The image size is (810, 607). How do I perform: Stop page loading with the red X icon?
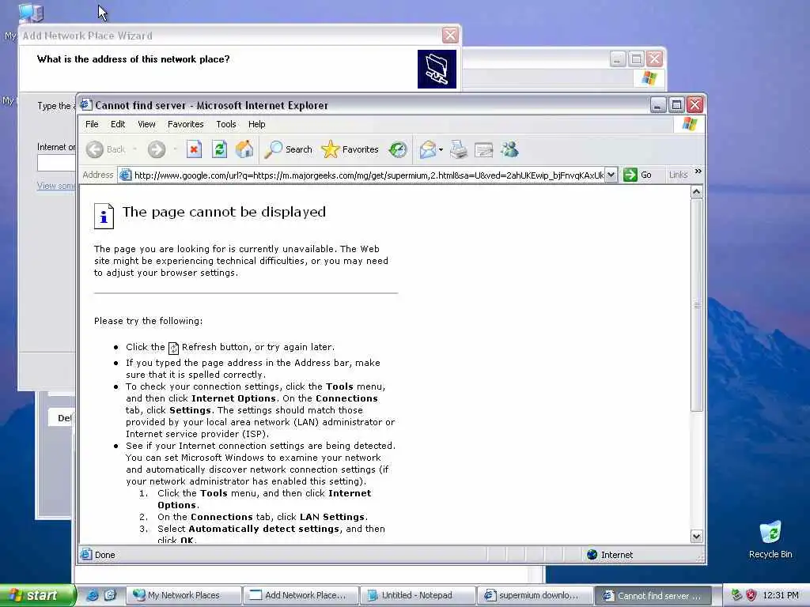tap(195, 149)
